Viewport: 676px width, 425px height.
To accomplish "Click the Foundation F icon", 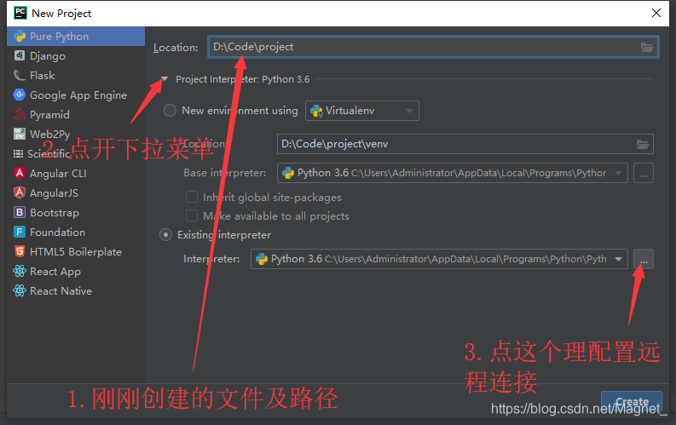I will (x=20, y=233).
